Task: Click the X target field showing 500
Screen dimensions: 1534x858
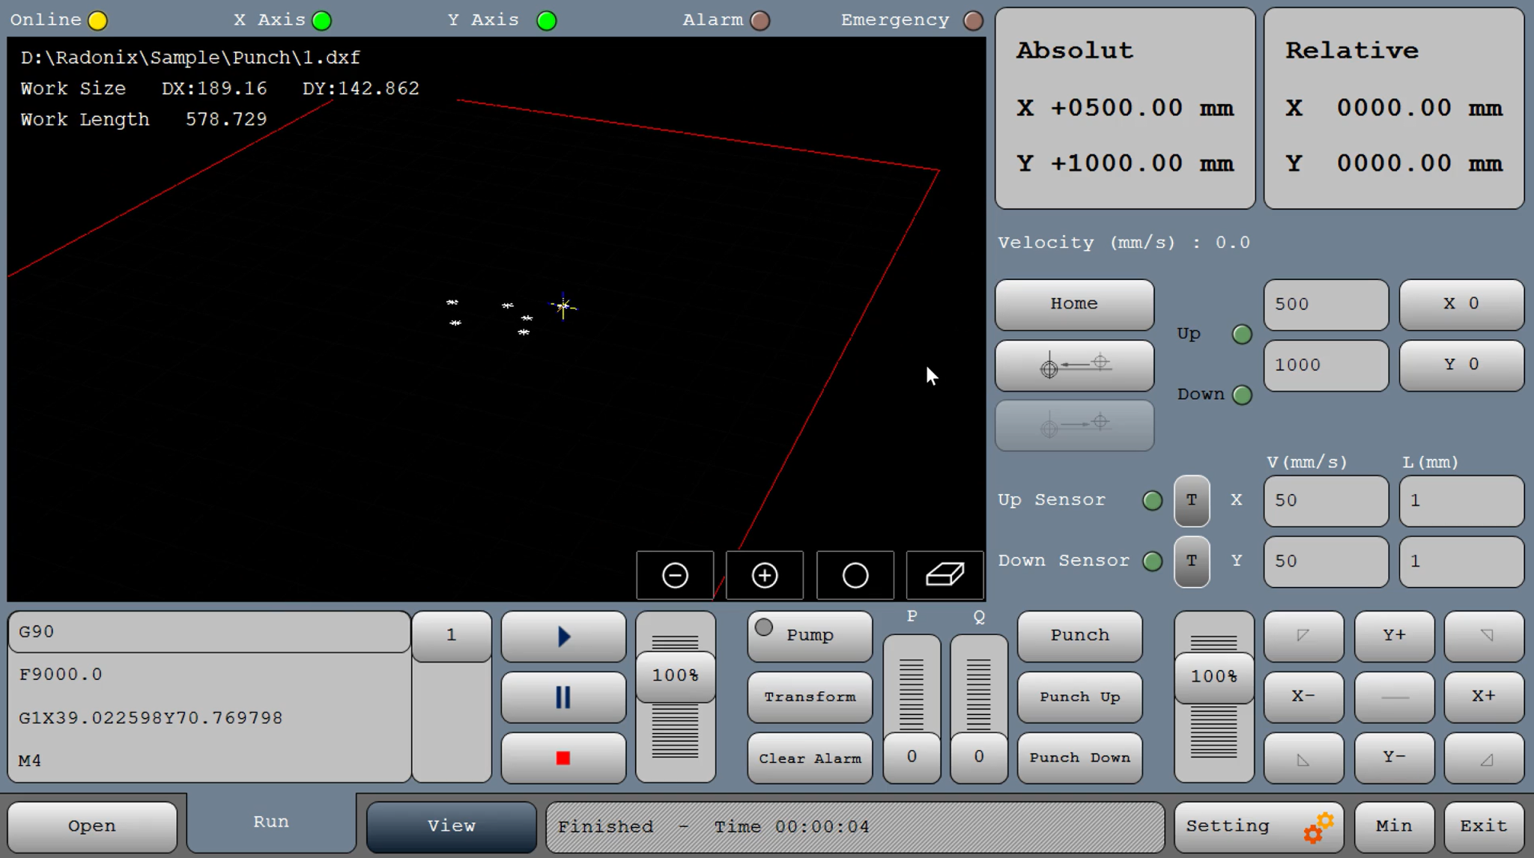Action: click(x=1326, y=304)
